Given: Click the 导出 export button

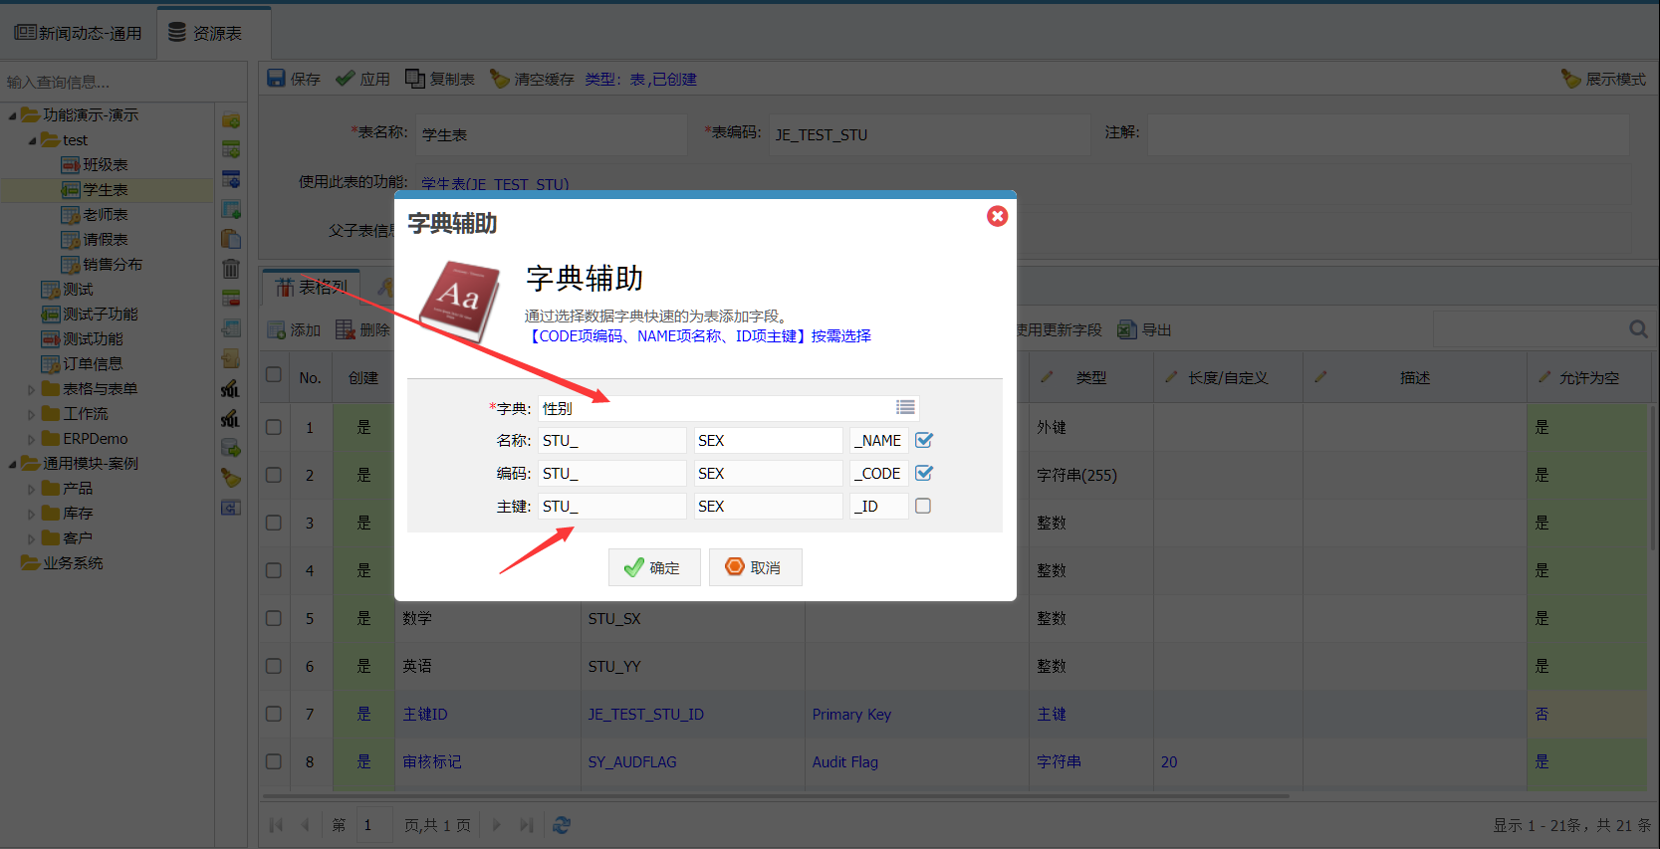Looking at the screenshot, I should click(1145, 329).
